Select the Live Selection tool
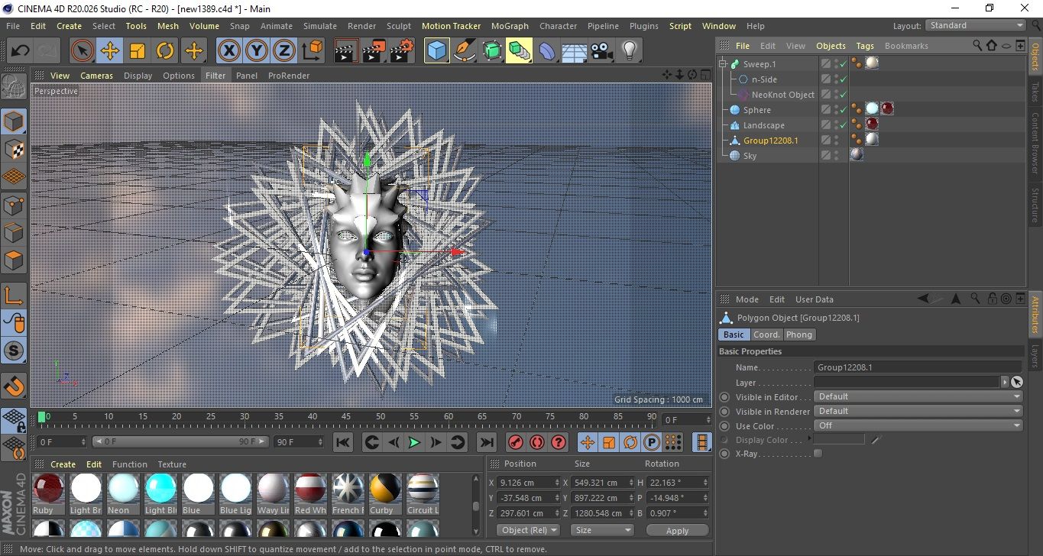Screen dimensions: 1043x556 (x=83, y=51)
